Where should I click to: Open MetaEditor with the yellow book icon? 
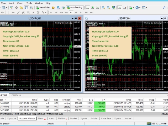(53, 8)
